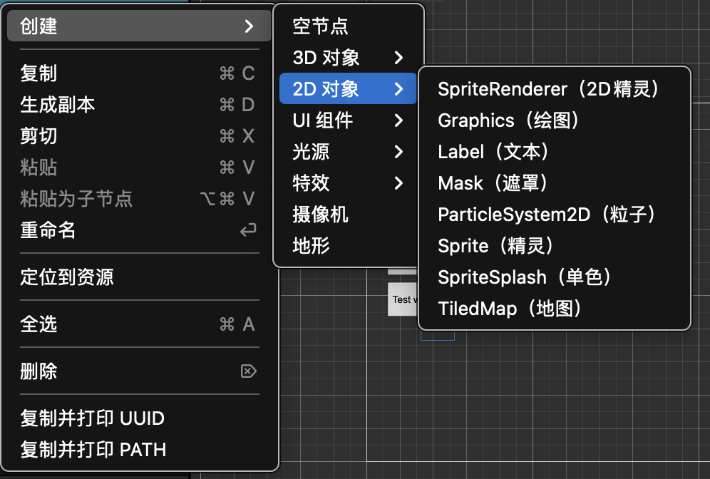Screen dimensions: 710x479
Task: Expand the UI 组件 submenu
Action: pos(348,120)
